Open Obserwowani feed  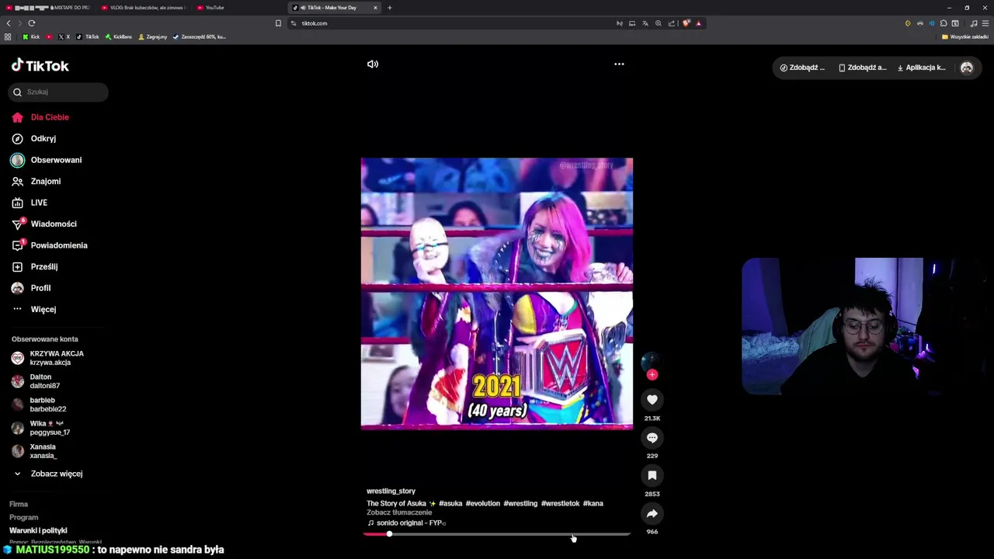point(47,160)
